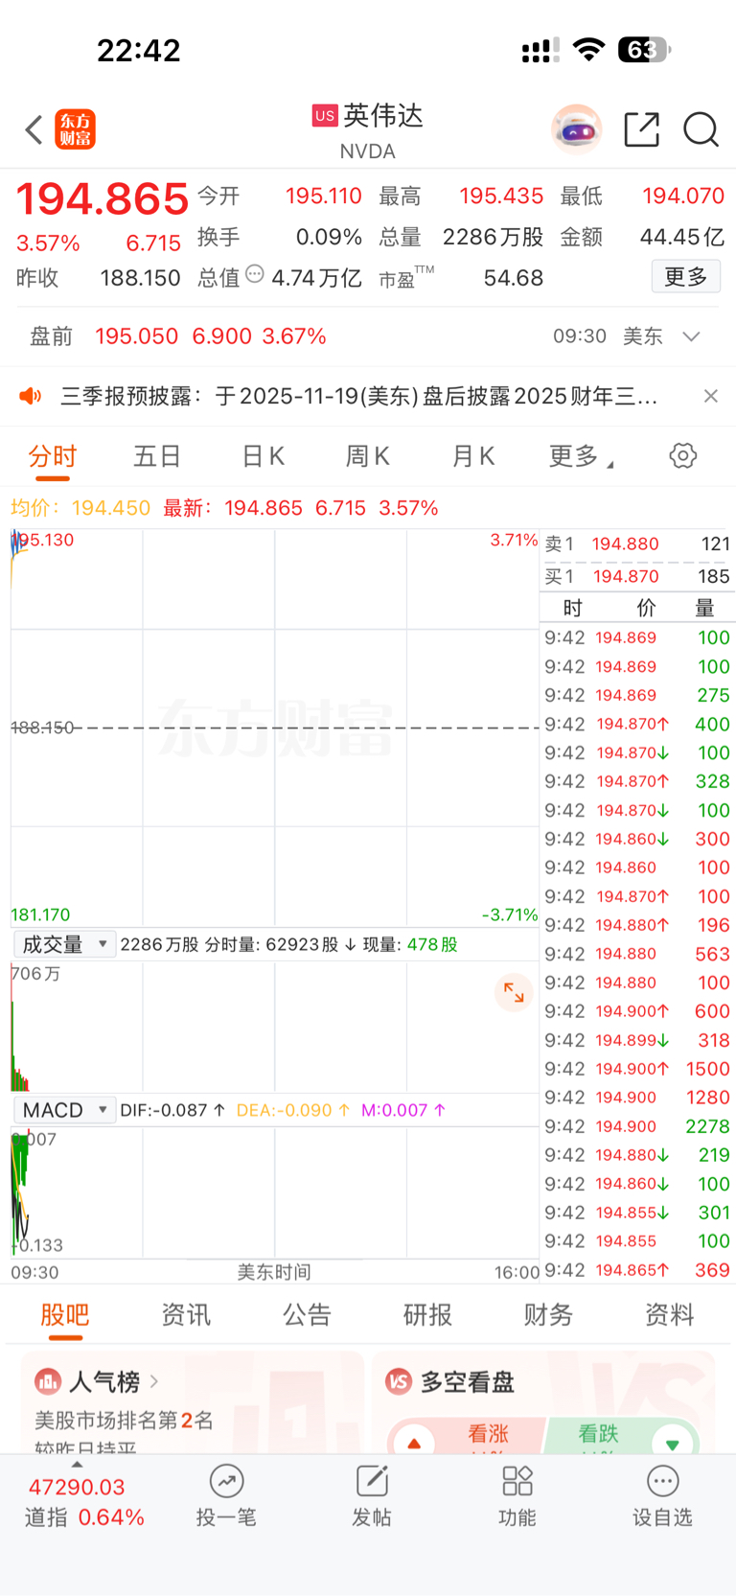
Task: Vote 看跌 bearish button
Action: [x=623, y=1436]
